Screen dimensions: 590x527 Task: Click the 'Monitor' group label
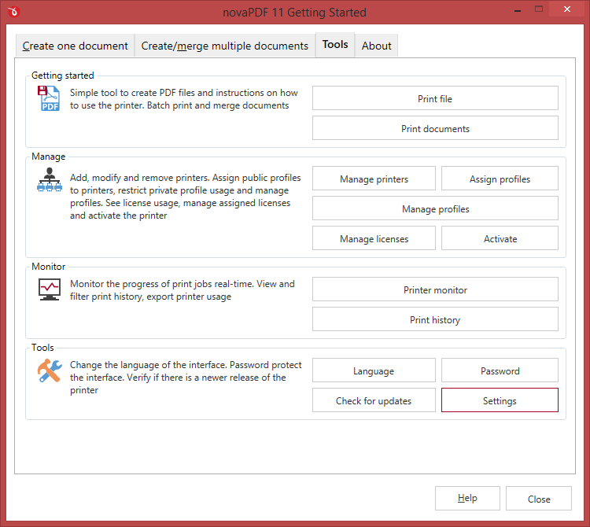pyautogui.click(x=48, y=267)
